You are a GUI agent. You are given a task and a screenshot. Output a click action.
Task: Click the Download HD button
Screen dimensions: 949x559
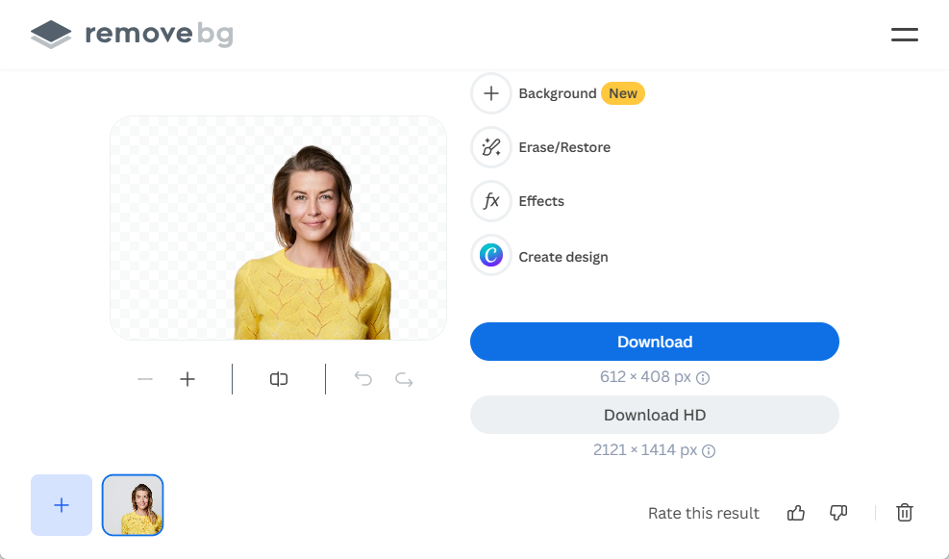[654, 415]
